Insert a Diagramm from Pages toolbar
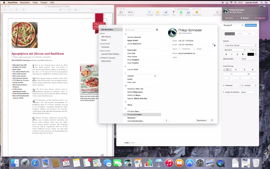This screenshot has height=169, width=270. pyautogui.click(x=165, y=13)
